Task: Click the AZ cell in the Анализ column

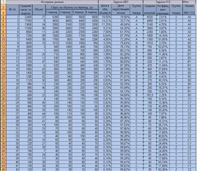Action: click(x=189, y=39)
